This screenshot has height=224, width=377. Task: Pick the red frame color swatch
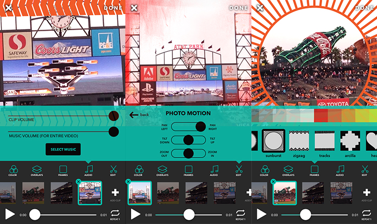point(321,115)
